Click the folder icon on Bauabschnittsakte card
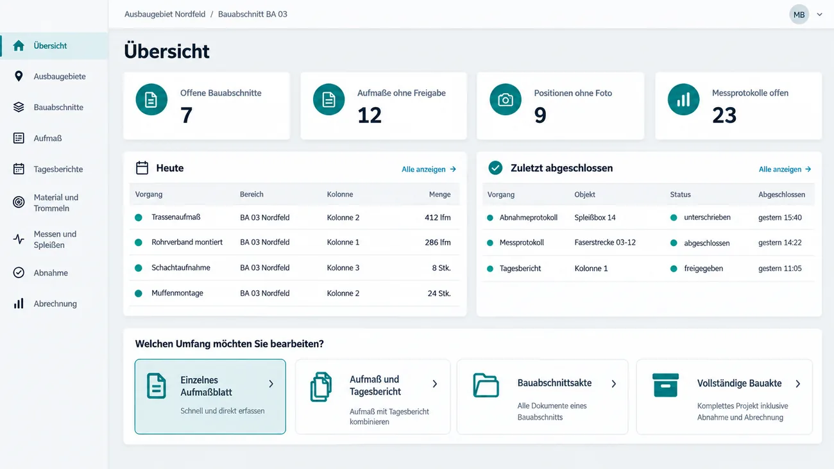The width and height of the screenshot is (834, 469). tap(486, 385)
